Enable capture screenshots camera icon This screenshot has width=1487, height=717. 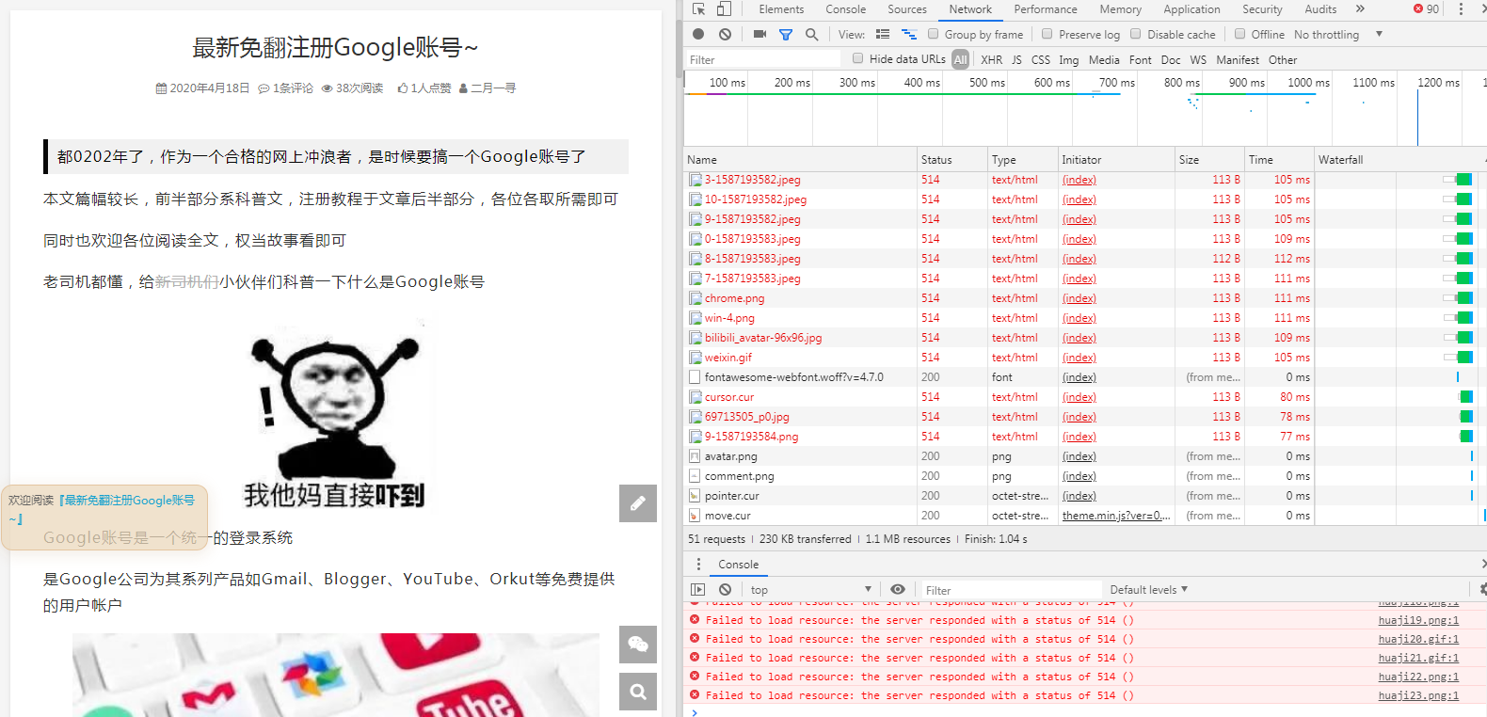759,35
